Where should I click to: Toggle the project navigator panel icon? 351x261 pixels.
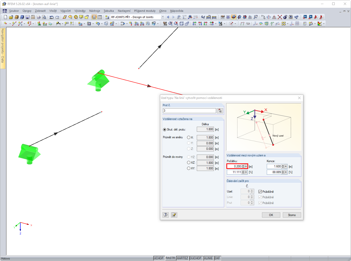pyautogui.click(x=94, y=17)
